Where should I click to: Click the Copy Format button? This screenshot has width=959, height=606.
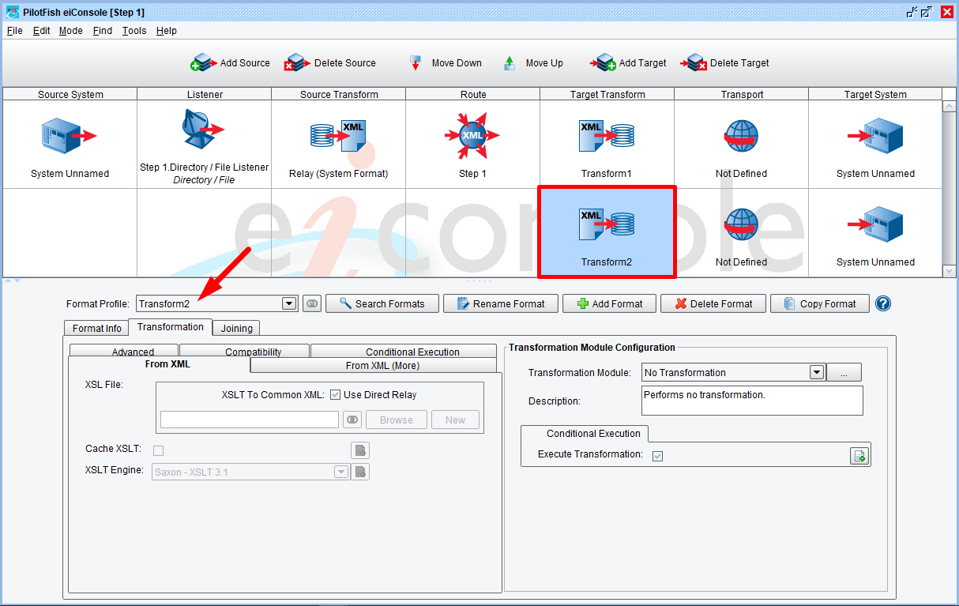pyautogui.click(x=820, y=303)
